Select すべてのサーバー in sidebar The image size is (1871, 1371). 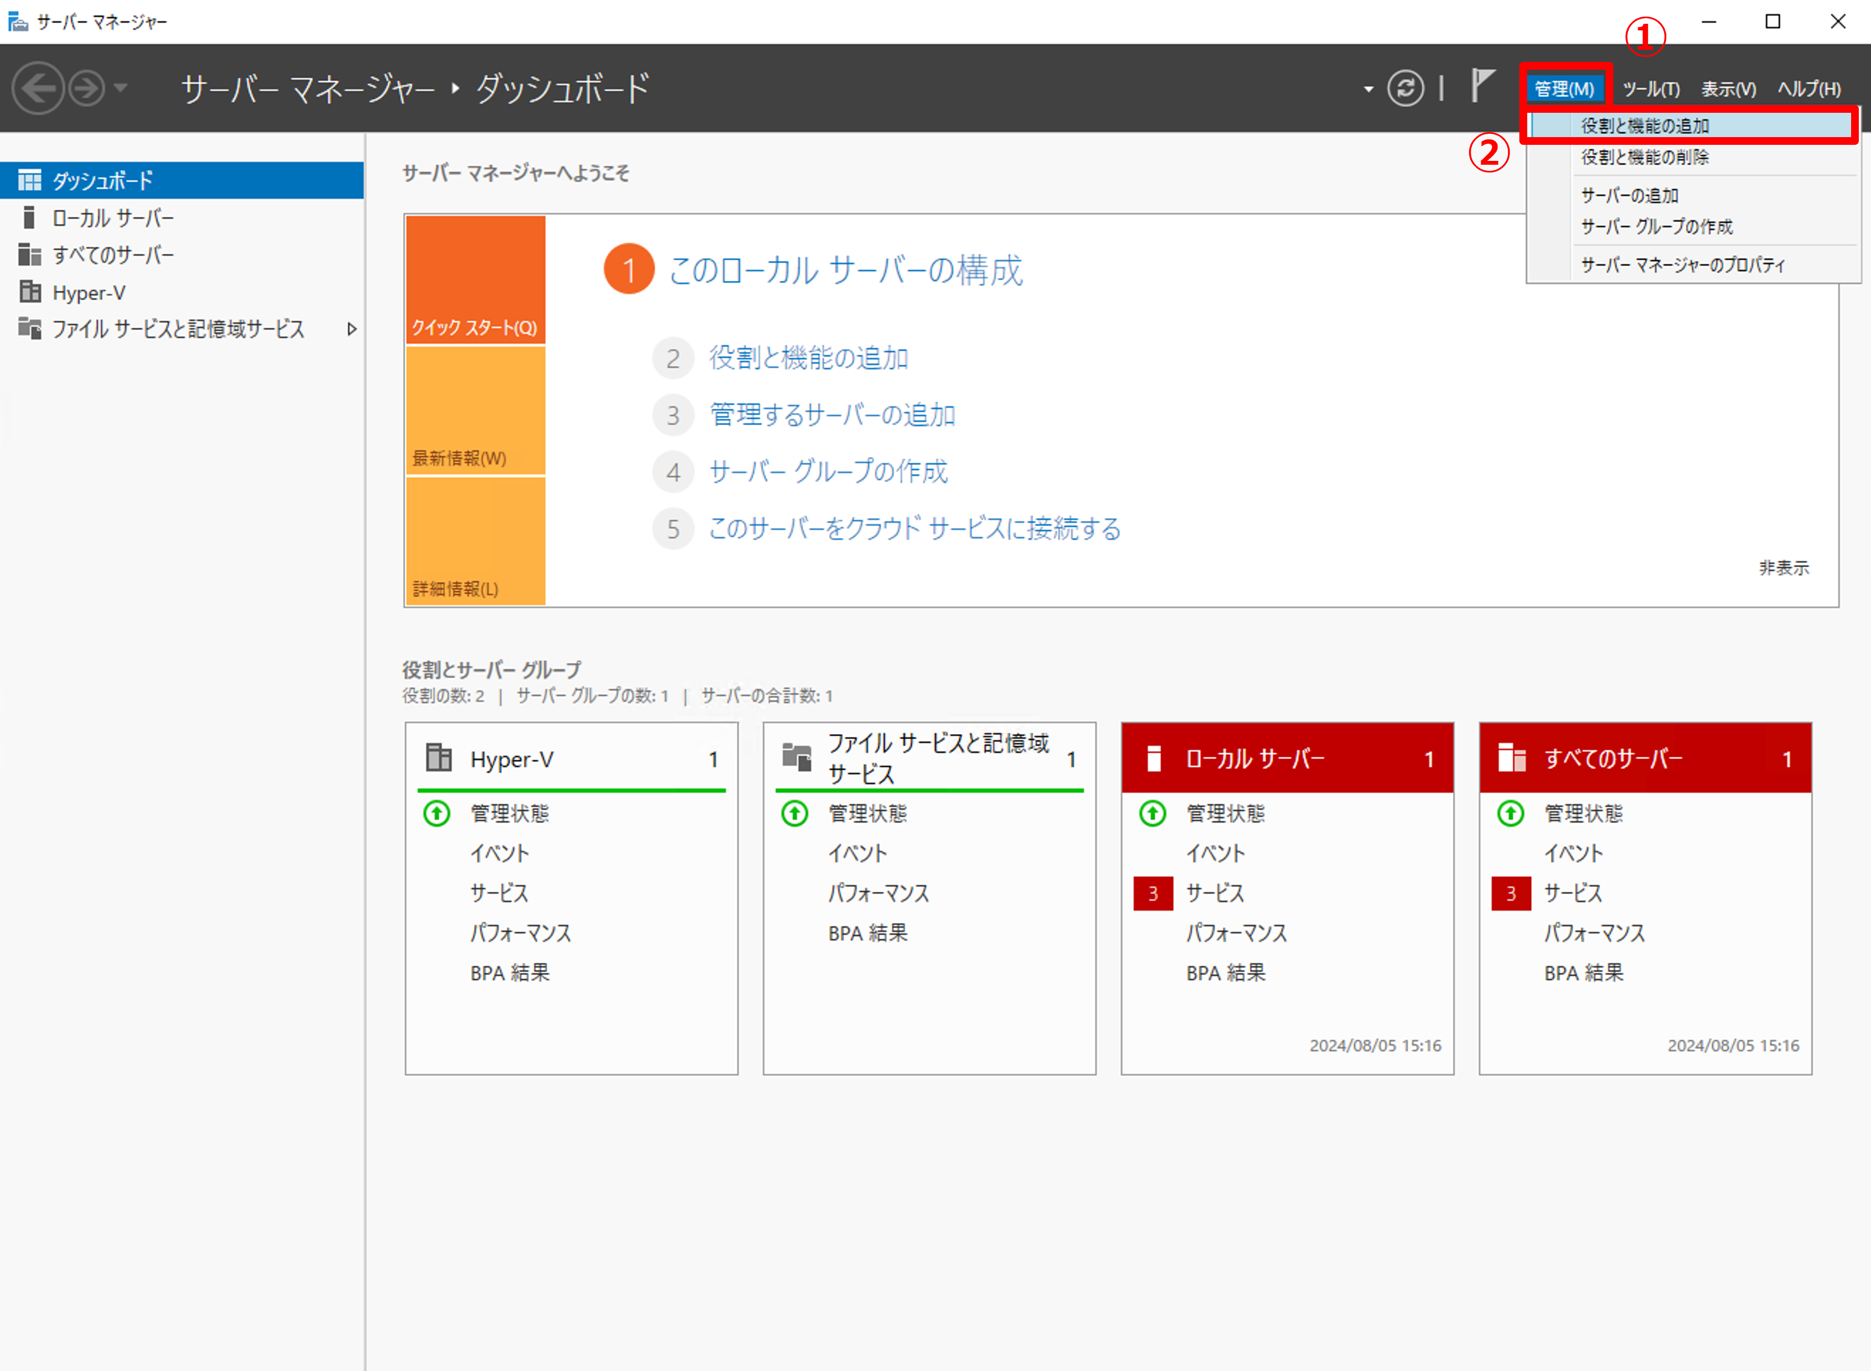click(x=182, y=255)
